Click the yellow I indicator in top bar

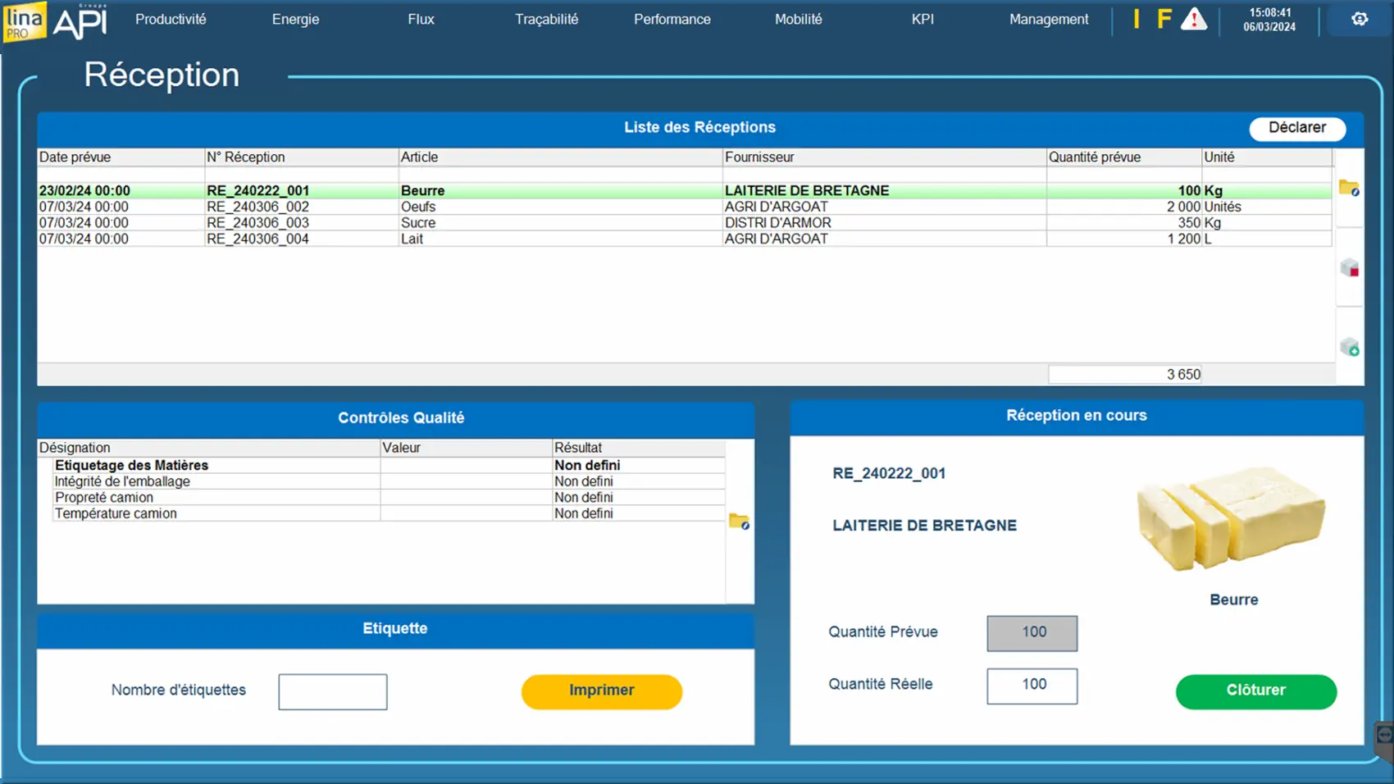pyautogui.click(x=1136, y=20)
